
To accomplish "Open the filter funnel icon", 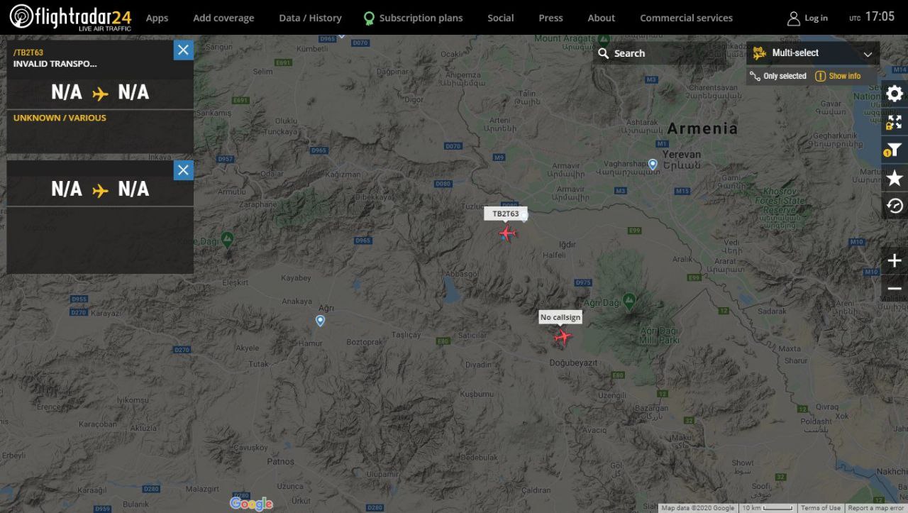I will (x=895, y=150).
